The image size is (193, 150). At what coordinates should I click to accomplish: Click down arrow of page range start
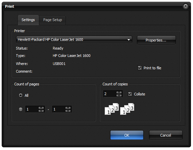pyautogui.click(x=41, y=111)
